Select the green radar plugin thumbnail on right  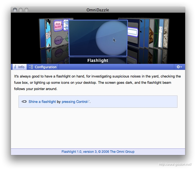coord(156,33)
